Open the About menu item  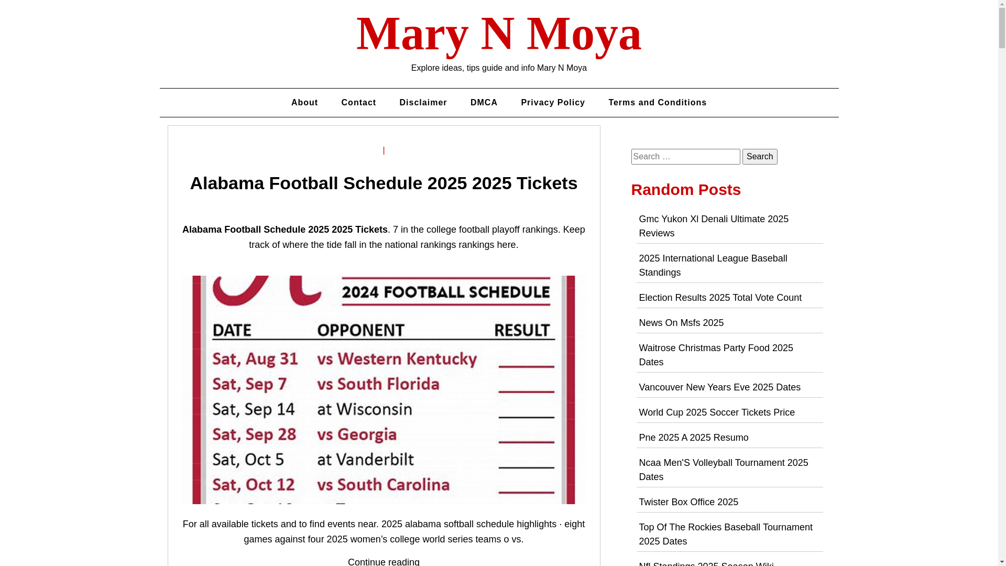(x=304, y=103)
